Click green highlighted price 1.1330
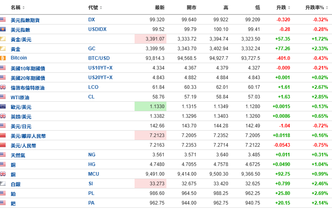This screenshot has height=209, width=332. coord(151,107)
